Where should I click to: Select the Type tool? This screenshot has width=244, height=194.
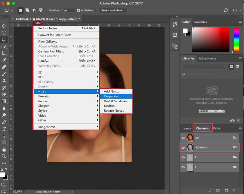4,129
